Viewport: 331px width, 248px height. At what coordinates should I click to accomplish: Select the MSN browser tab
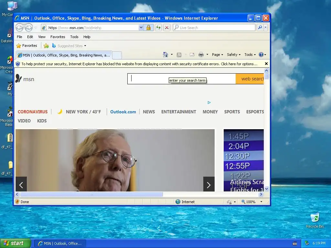point(64,55)
